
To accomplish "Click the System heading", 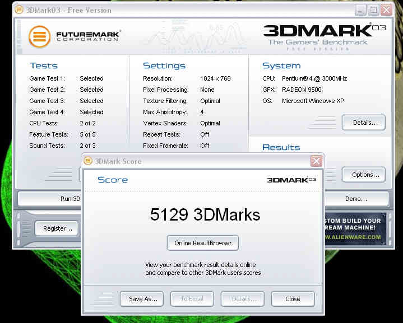I will point(281,65).
